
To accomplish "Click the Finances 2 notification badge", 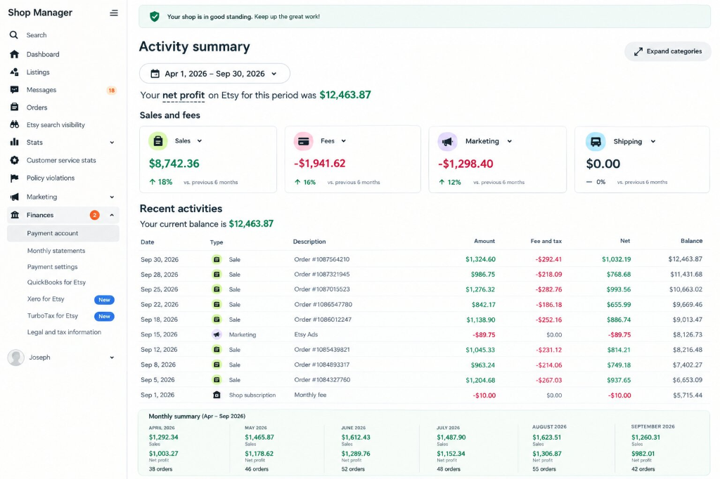I will click(95, 215).
